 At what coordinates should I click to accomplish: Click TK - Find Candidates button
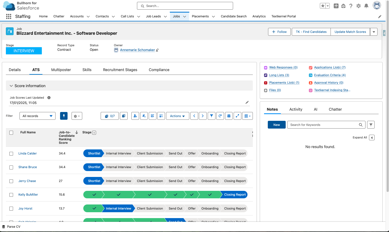point(311,32)
